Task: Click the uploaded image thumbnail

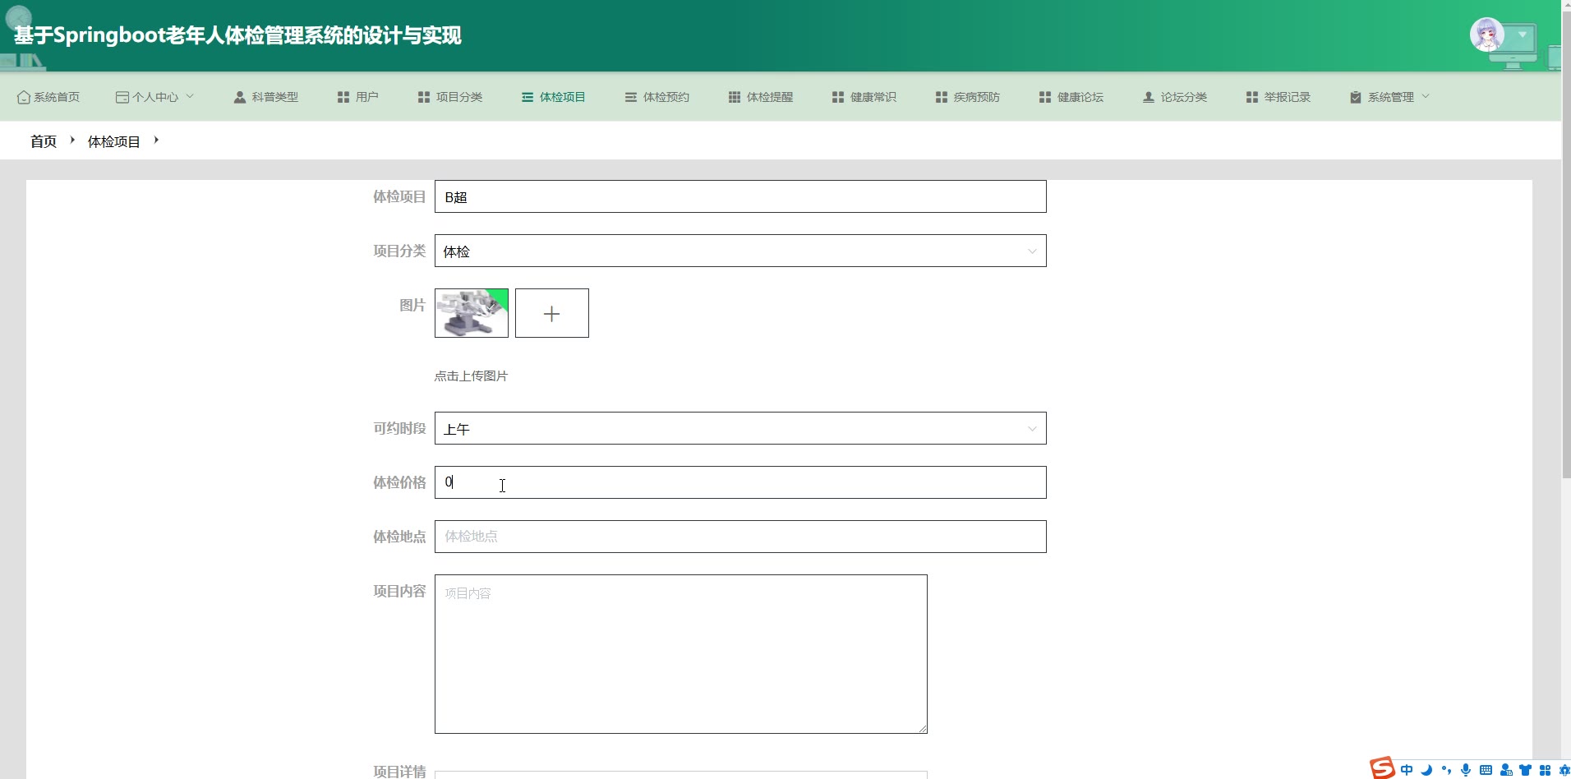Action: pyautogui.click(x=472, y=313)
